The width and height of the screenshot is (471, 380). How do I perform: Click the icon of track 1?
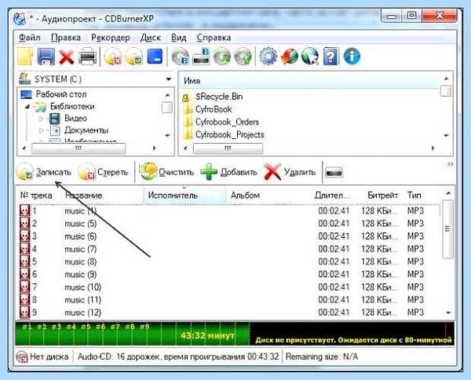pyautogui.click(x=24, y=211)
